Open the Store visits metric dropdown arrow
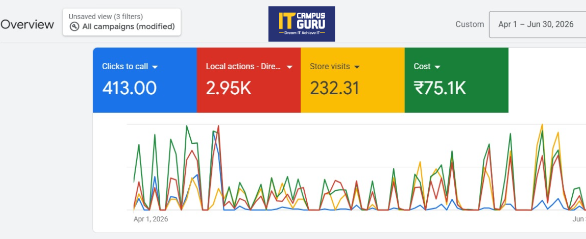Image resolution: width=586 pixels, height=239 pixels. pyautogui.click(x=356, y=67)
